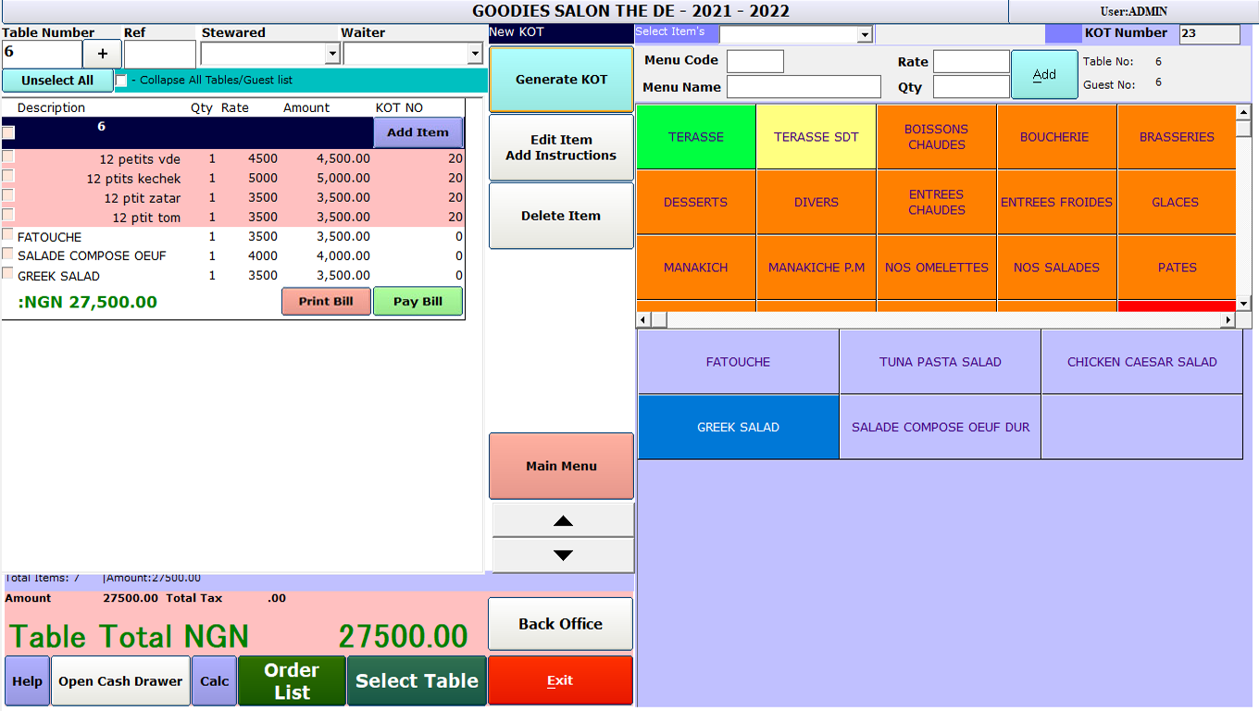
Task: Select the DESSERTS category
Action: [696, 202]
